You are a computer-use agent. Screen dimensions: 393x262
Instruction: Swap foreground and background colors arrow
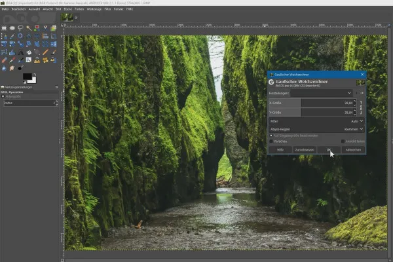[x=35, y=75]
